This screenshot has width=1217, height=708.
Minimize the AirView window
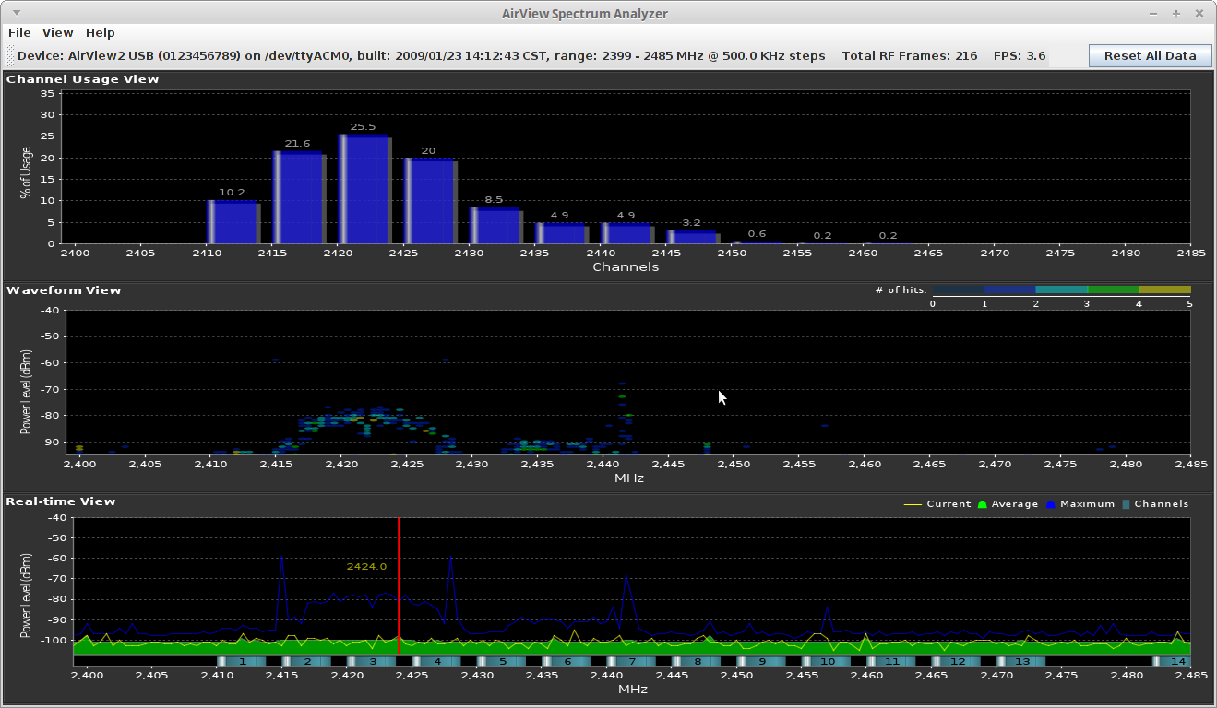point(1153,13)
